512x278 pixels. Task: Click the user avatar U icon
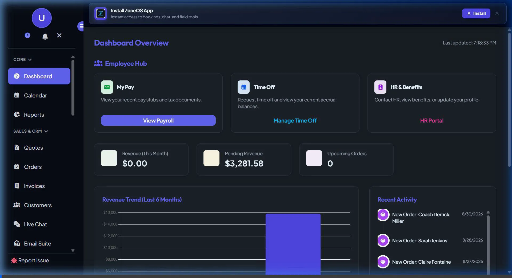point(42,18)
